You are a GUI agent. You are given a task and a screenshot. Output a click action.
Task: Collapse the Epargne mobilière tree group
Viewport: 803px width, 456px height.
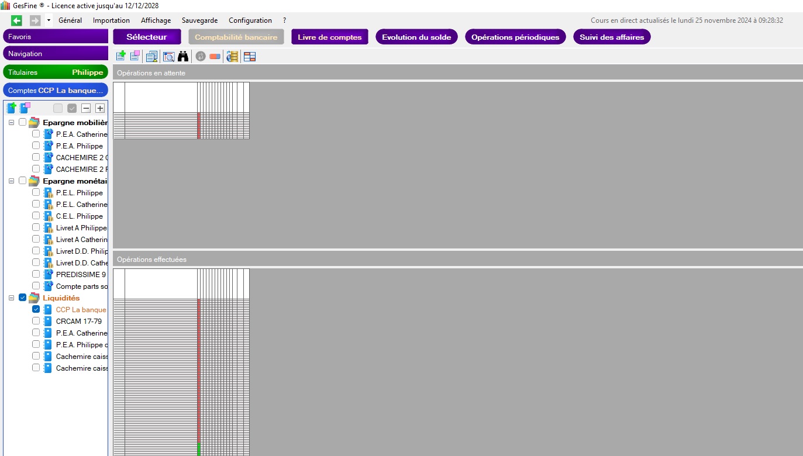pos(11,123)
